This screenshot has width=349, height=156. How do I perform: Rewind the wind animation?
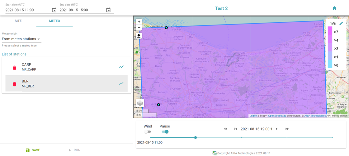[x=225, y=129]
